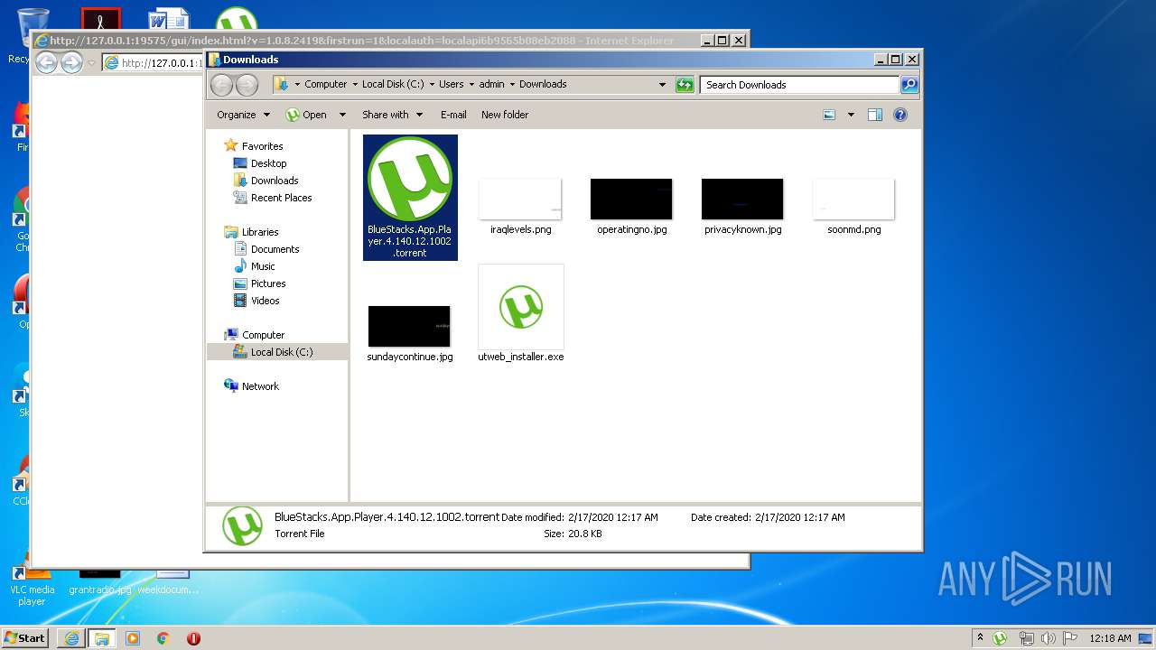The image size is (1156, 650).
Task: Open the Organize menu
Action: point(243,115)
